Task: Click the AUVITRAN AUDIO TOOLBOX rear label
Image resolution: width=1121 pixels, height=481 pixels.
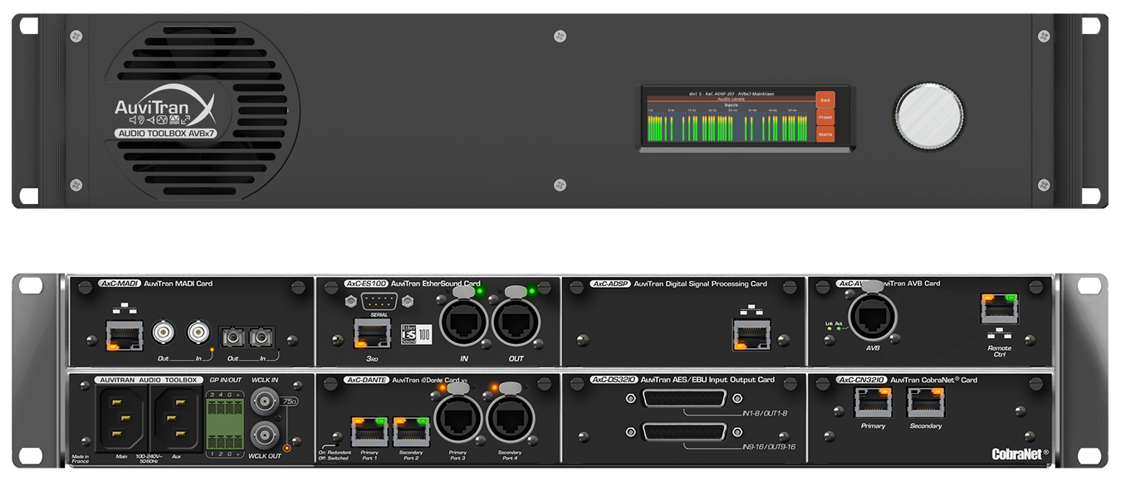Action: pyautogui.click(x=148, y=380)
